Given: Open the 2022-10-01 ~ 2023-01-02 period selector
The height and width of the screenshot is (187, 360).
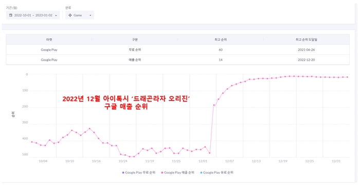Looking at the screenshot, I should [x=33, y=15].
